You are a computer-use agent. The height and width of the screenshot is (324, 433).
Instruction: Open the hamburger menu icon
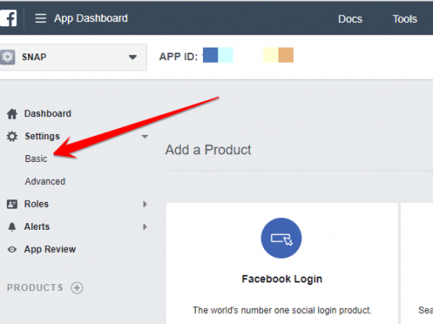(41, 19)
